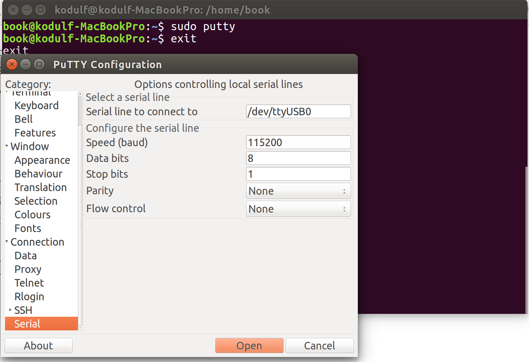
Task: Collapse the Connection category tree
Action: point(6,242)
